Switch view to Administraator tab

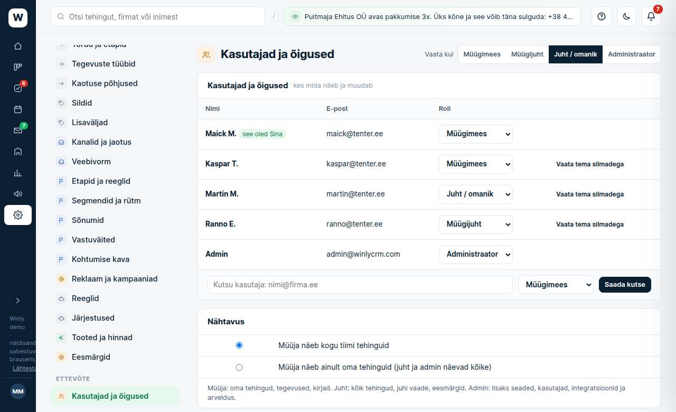pos(632,54)
